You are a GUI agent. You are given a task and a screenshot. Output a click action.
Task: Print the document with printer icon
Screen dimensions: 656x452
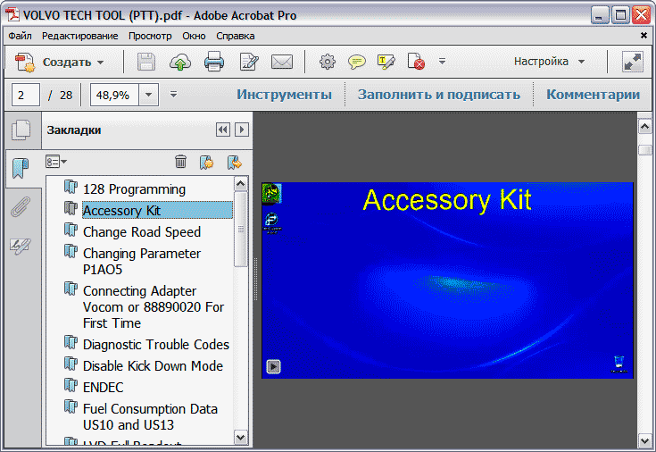214,62
